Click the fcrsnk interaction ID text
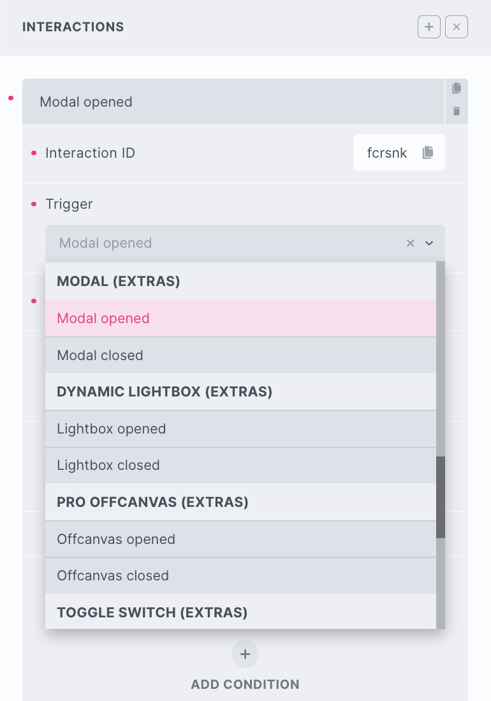491x701 pixels. pyautogui.click(x=387, y=153)
